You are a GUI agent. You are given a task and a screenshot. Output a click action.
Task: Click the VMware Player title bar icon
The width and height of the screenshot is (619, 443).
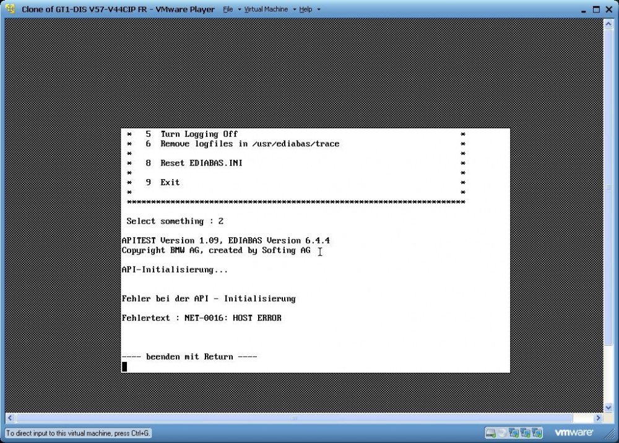coord(11,9)
